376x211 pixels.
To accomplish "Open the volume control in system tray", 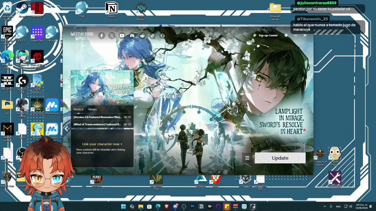I will 350,206.
